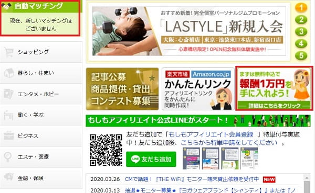Click the shopping cart icon

tap(9, 52)
